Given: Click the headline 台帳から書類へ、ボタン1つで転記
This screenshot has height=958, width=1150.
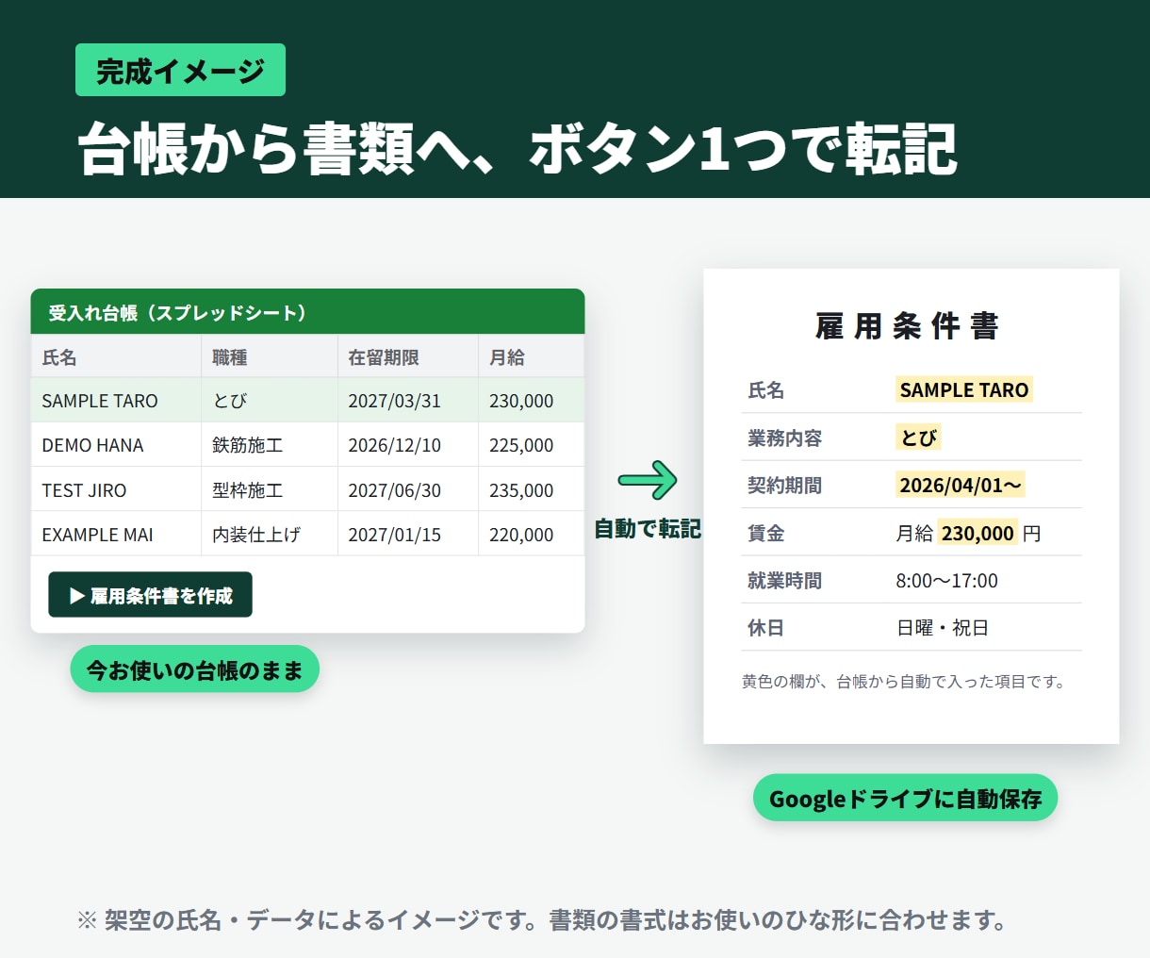Looking at the screenshot, I should pyautogui.click(x=517, y=148).
